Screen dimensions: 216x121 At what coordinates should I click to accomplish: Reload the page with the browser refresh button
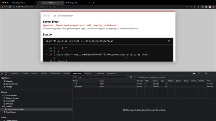tap(10, 7)
